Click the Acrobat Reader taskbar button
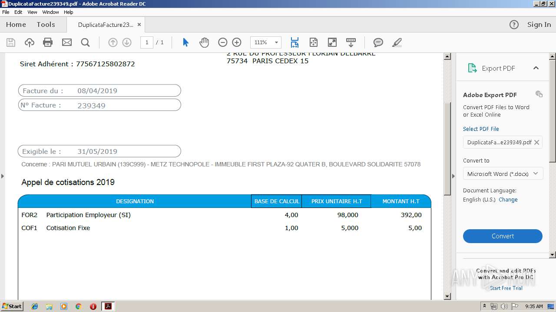Viewport: 556px width, 312px height. pyautogui.click(x=108, y=306)
